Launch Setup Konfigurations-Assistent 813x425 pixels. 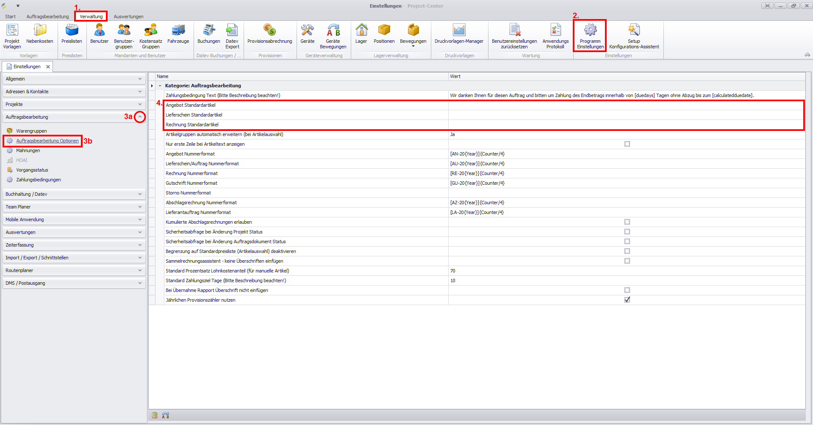pyautogui.click(x=634, y=31)
